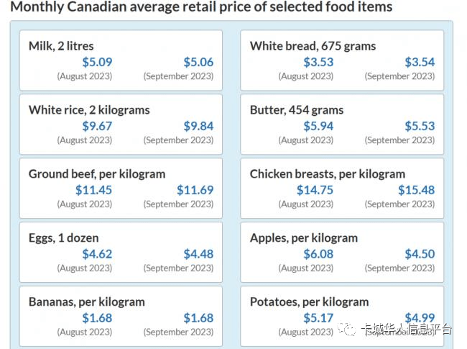Select the Milk, 2 litres heading
Image resolution: width=467 pixels, height=349 pixels.
pos(61,46)
